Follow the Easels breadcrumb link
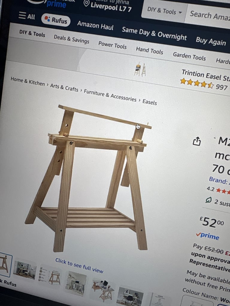Viewport: 230px width, 306px height. pos(150,102)
